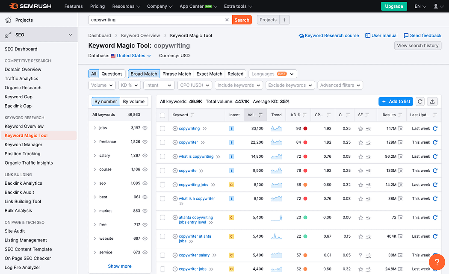Collapse the SEO sidebar section
This screenshot has height=274, width=449.
pyautogui.click(x=70, y=35)
